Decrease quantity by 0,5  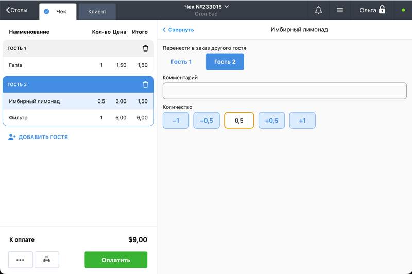pyautogui.click(x=207, y=121)
